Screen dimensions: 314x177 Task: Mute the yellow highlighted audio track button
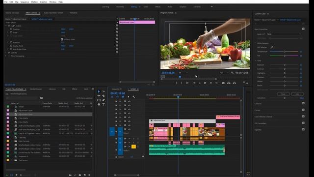pyautogui.click(x=133, y=147)
